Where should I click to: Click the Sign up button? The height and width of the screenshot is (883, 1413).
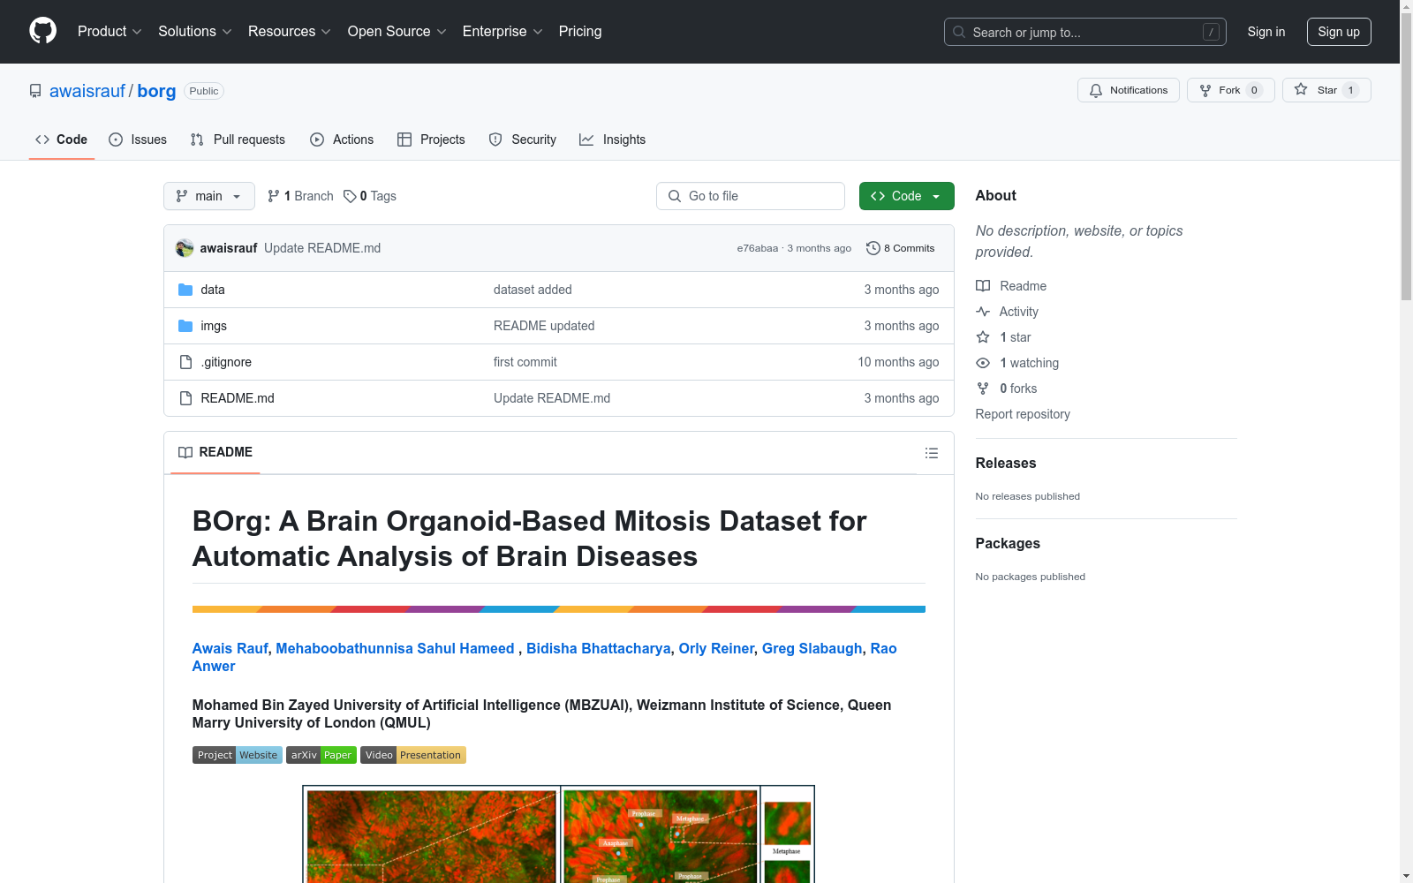[x=1339, y=32]
